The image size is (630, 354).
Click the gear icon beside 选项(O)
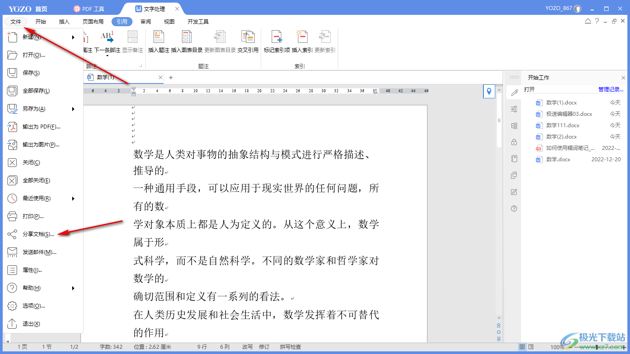click(12, 306)
